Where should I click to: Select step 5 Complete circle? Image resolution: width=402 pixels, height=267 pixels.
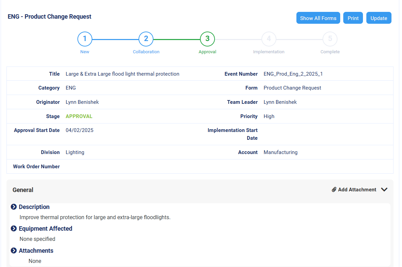pyautogui.click(x=330, y=39)
